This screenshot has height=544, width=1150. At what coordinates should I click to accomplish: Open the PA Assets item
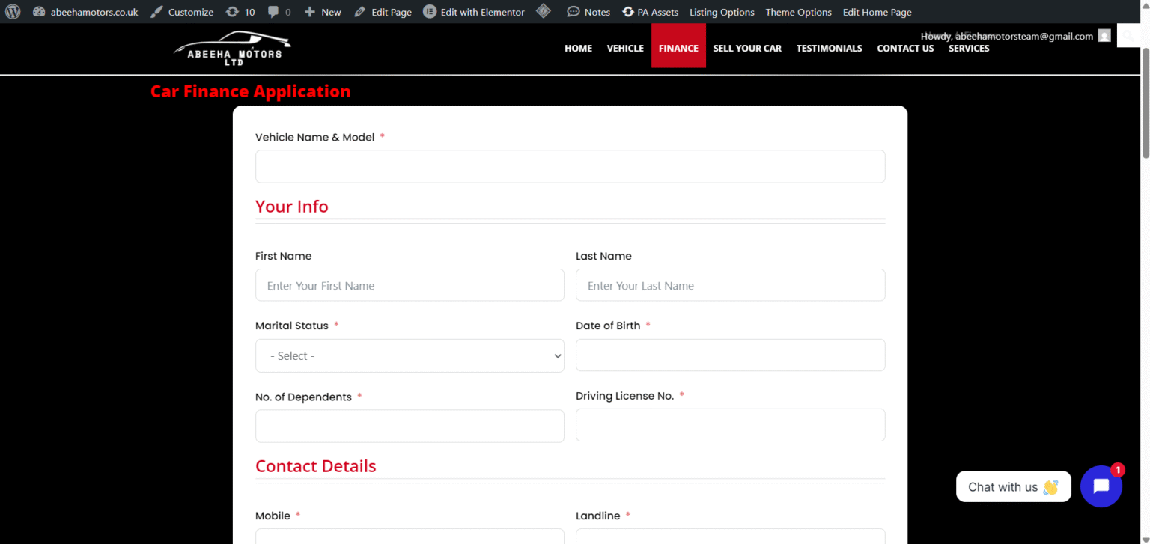(650, 12)
